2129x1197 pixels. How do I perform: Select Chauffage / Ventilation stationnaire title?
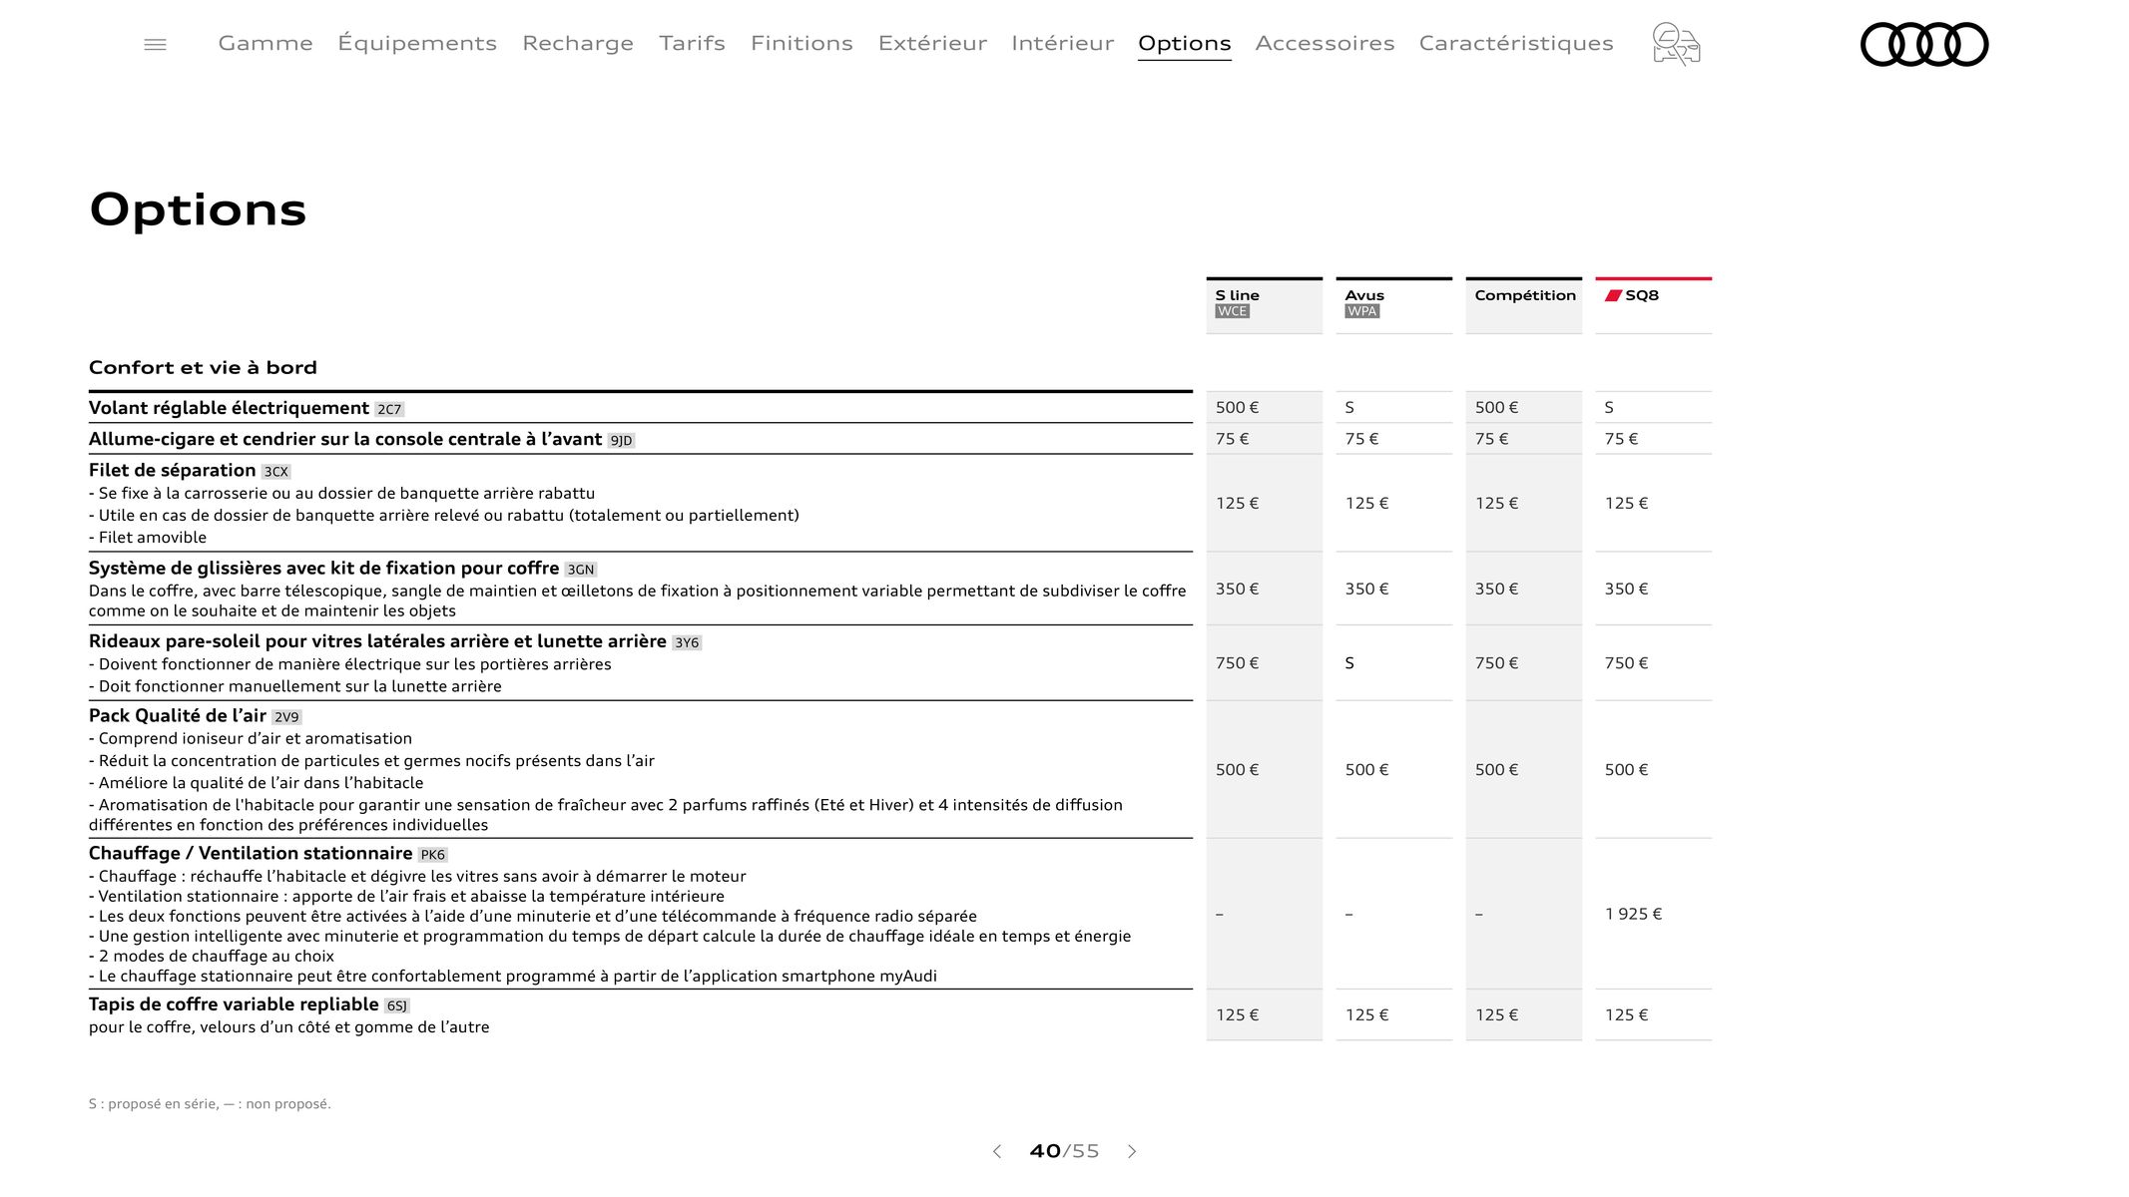[x=251, y=853]
